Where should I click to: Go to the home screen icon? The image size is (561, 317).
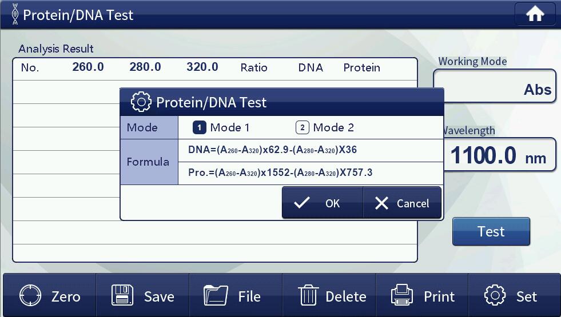[535, 15]
